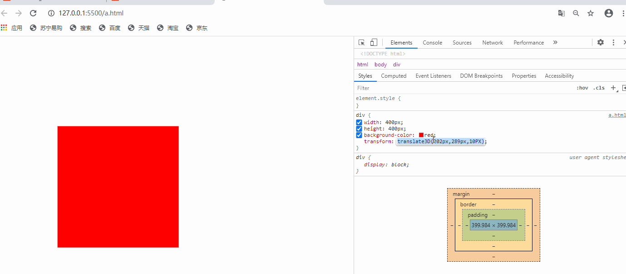
Task: Open the DevTools three-dot customize menu
Action: tap(613, 42)
